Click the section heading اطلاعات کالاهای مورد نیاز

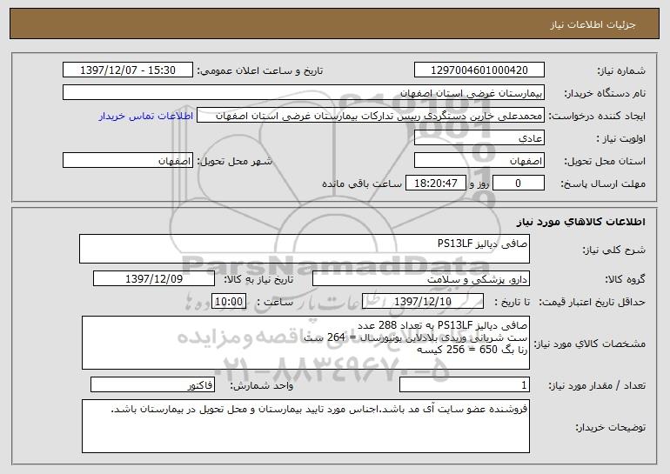(x=580, y=222)
